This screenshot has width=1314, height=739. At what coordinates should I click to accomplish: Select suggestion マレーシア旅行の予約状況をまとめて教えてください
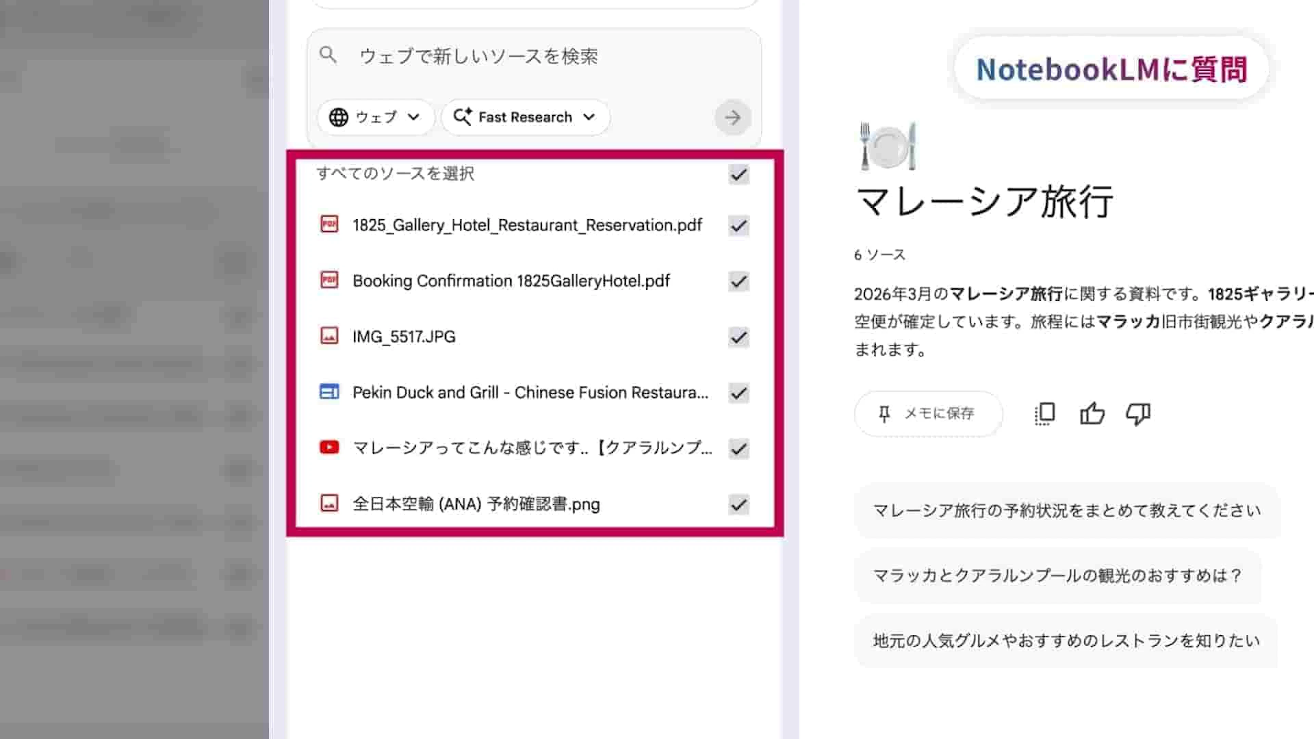[1067, 510]
